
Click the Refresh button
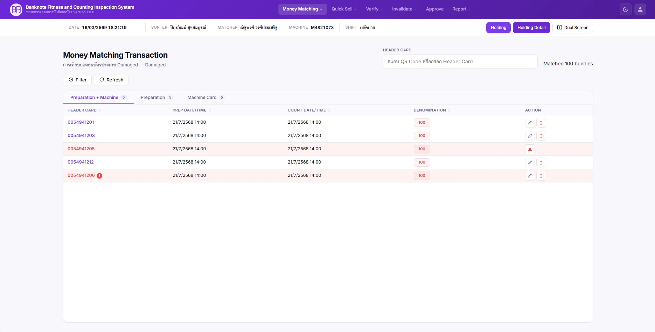[x=111, y=80]
